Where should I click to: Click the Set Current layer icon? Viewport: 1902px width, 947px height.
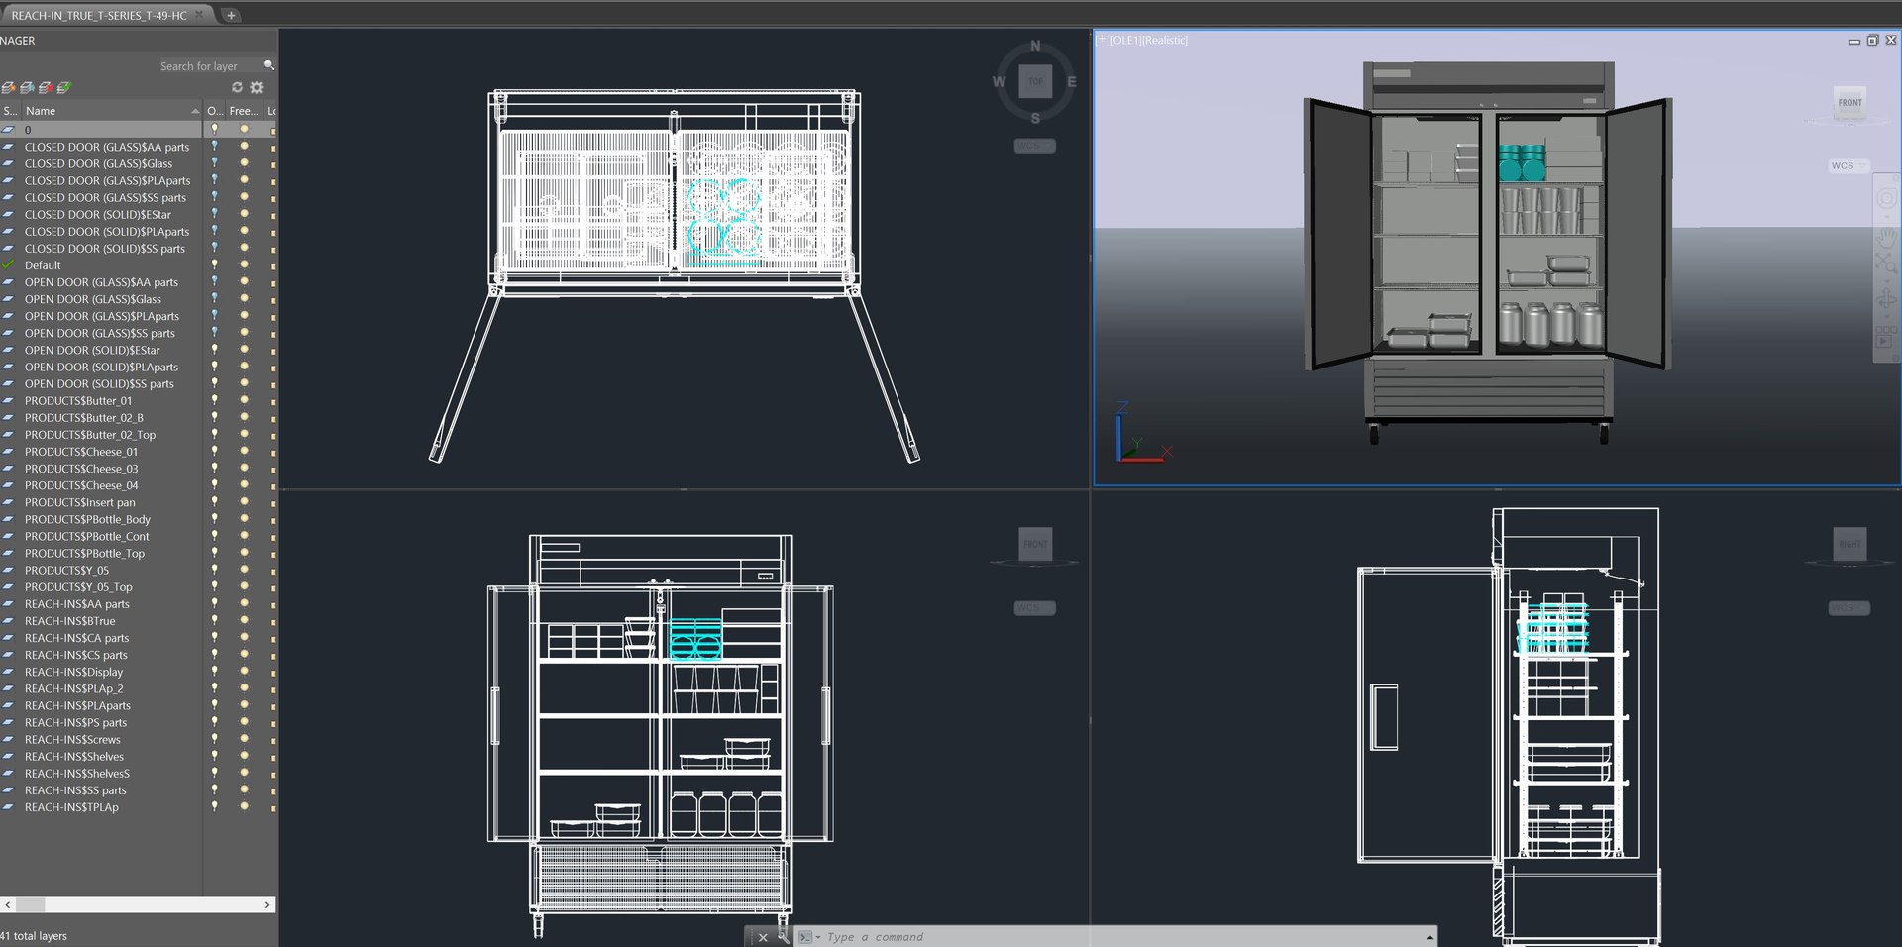(x=64, y=88)
